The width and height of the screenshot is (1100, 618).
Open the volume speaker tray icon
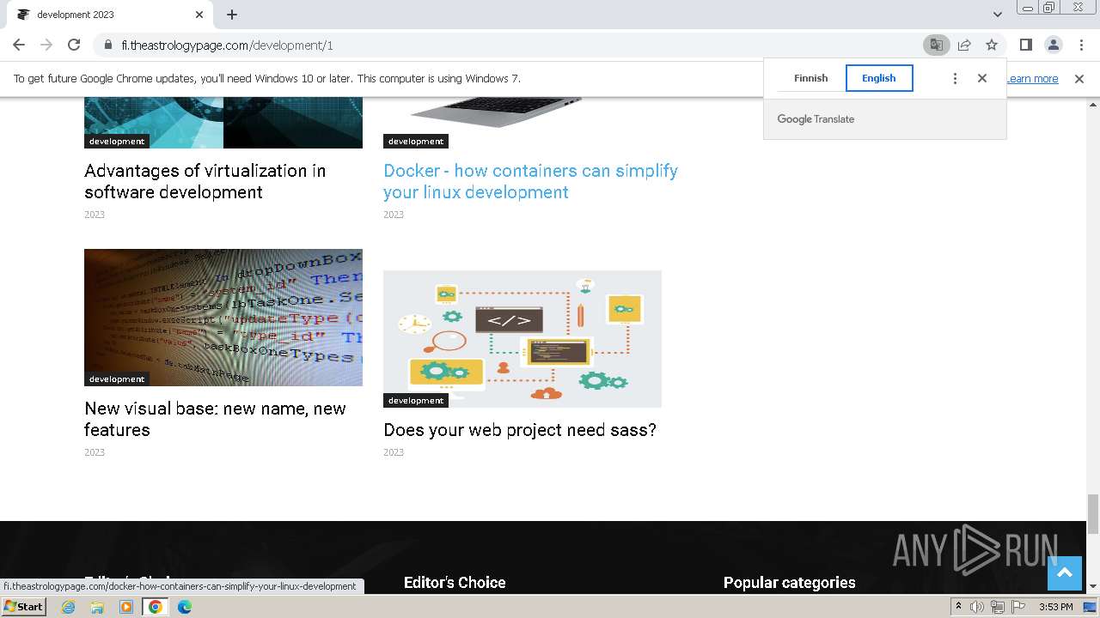click(x=977, y=607)
